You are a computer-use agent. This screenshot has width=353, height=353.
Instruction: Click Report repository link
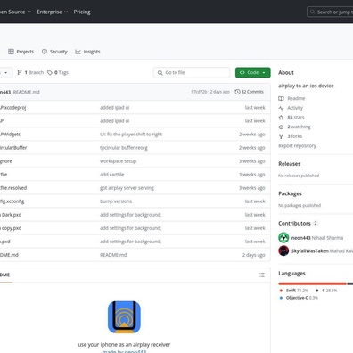(297, 146)
